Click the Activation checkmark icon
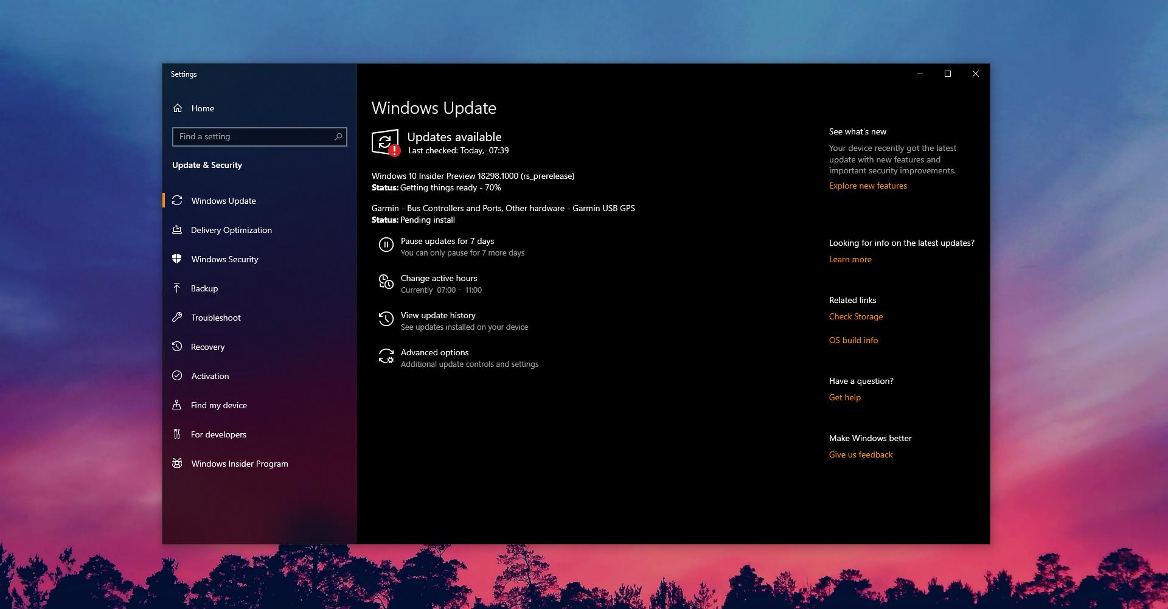The width and height of the screenshot is (1168, 609). coord(177,375)
